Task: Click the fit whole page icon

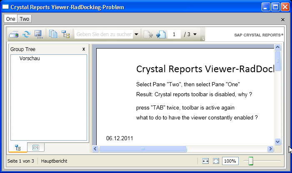Action: coord(216,161)
